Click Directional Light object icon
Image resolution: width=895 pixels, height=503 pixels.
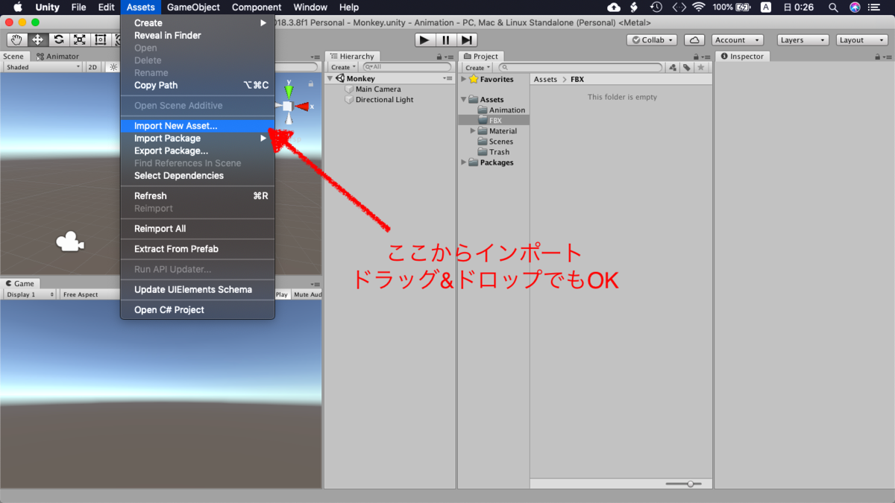click(349, 100)
